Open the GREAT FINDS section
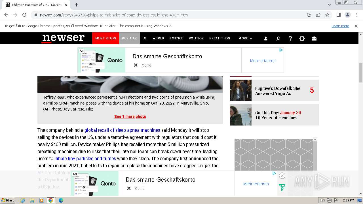Viewport: 363px width, 204px height. [x=220, y=38]
